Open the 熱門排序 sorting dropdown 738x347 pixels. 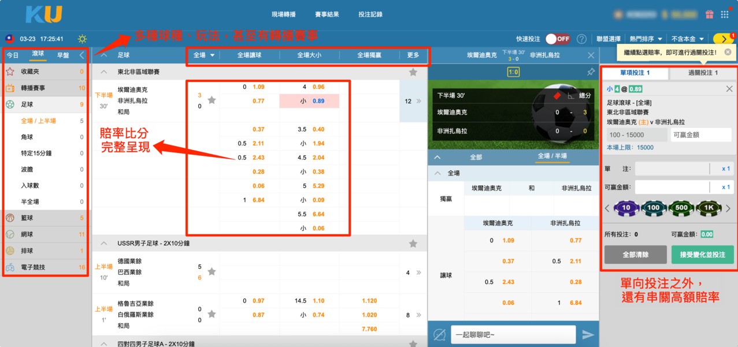click(646, 39)
